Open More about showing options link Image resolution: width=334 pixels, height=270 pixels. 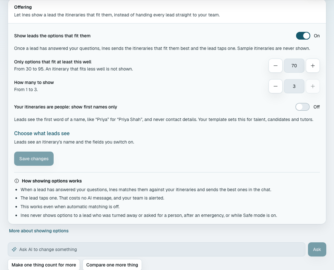[x=39, y=231]
